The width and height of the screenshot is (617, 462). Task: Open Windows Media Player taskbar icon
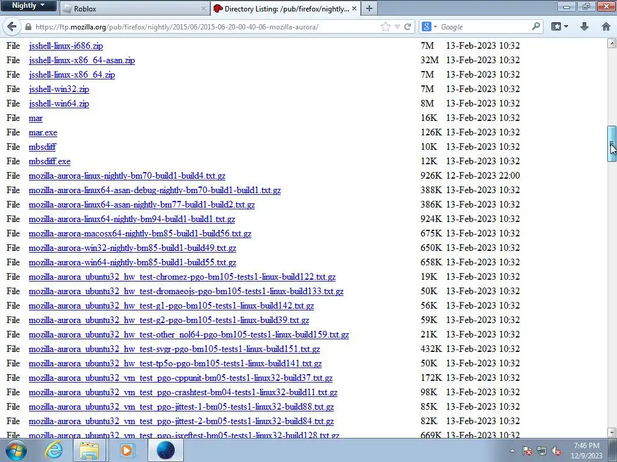(x=127, y=450)
